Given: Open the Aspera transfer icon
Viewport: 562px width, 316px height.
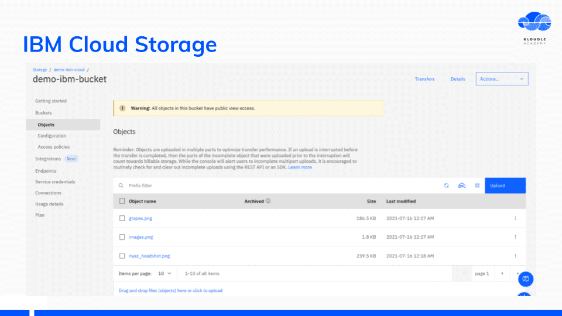Looking at the screenshot, I should (x=462, y=186).
